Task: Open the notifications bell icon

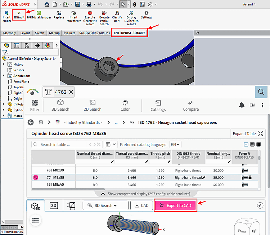Action: (x=242, y=105)
